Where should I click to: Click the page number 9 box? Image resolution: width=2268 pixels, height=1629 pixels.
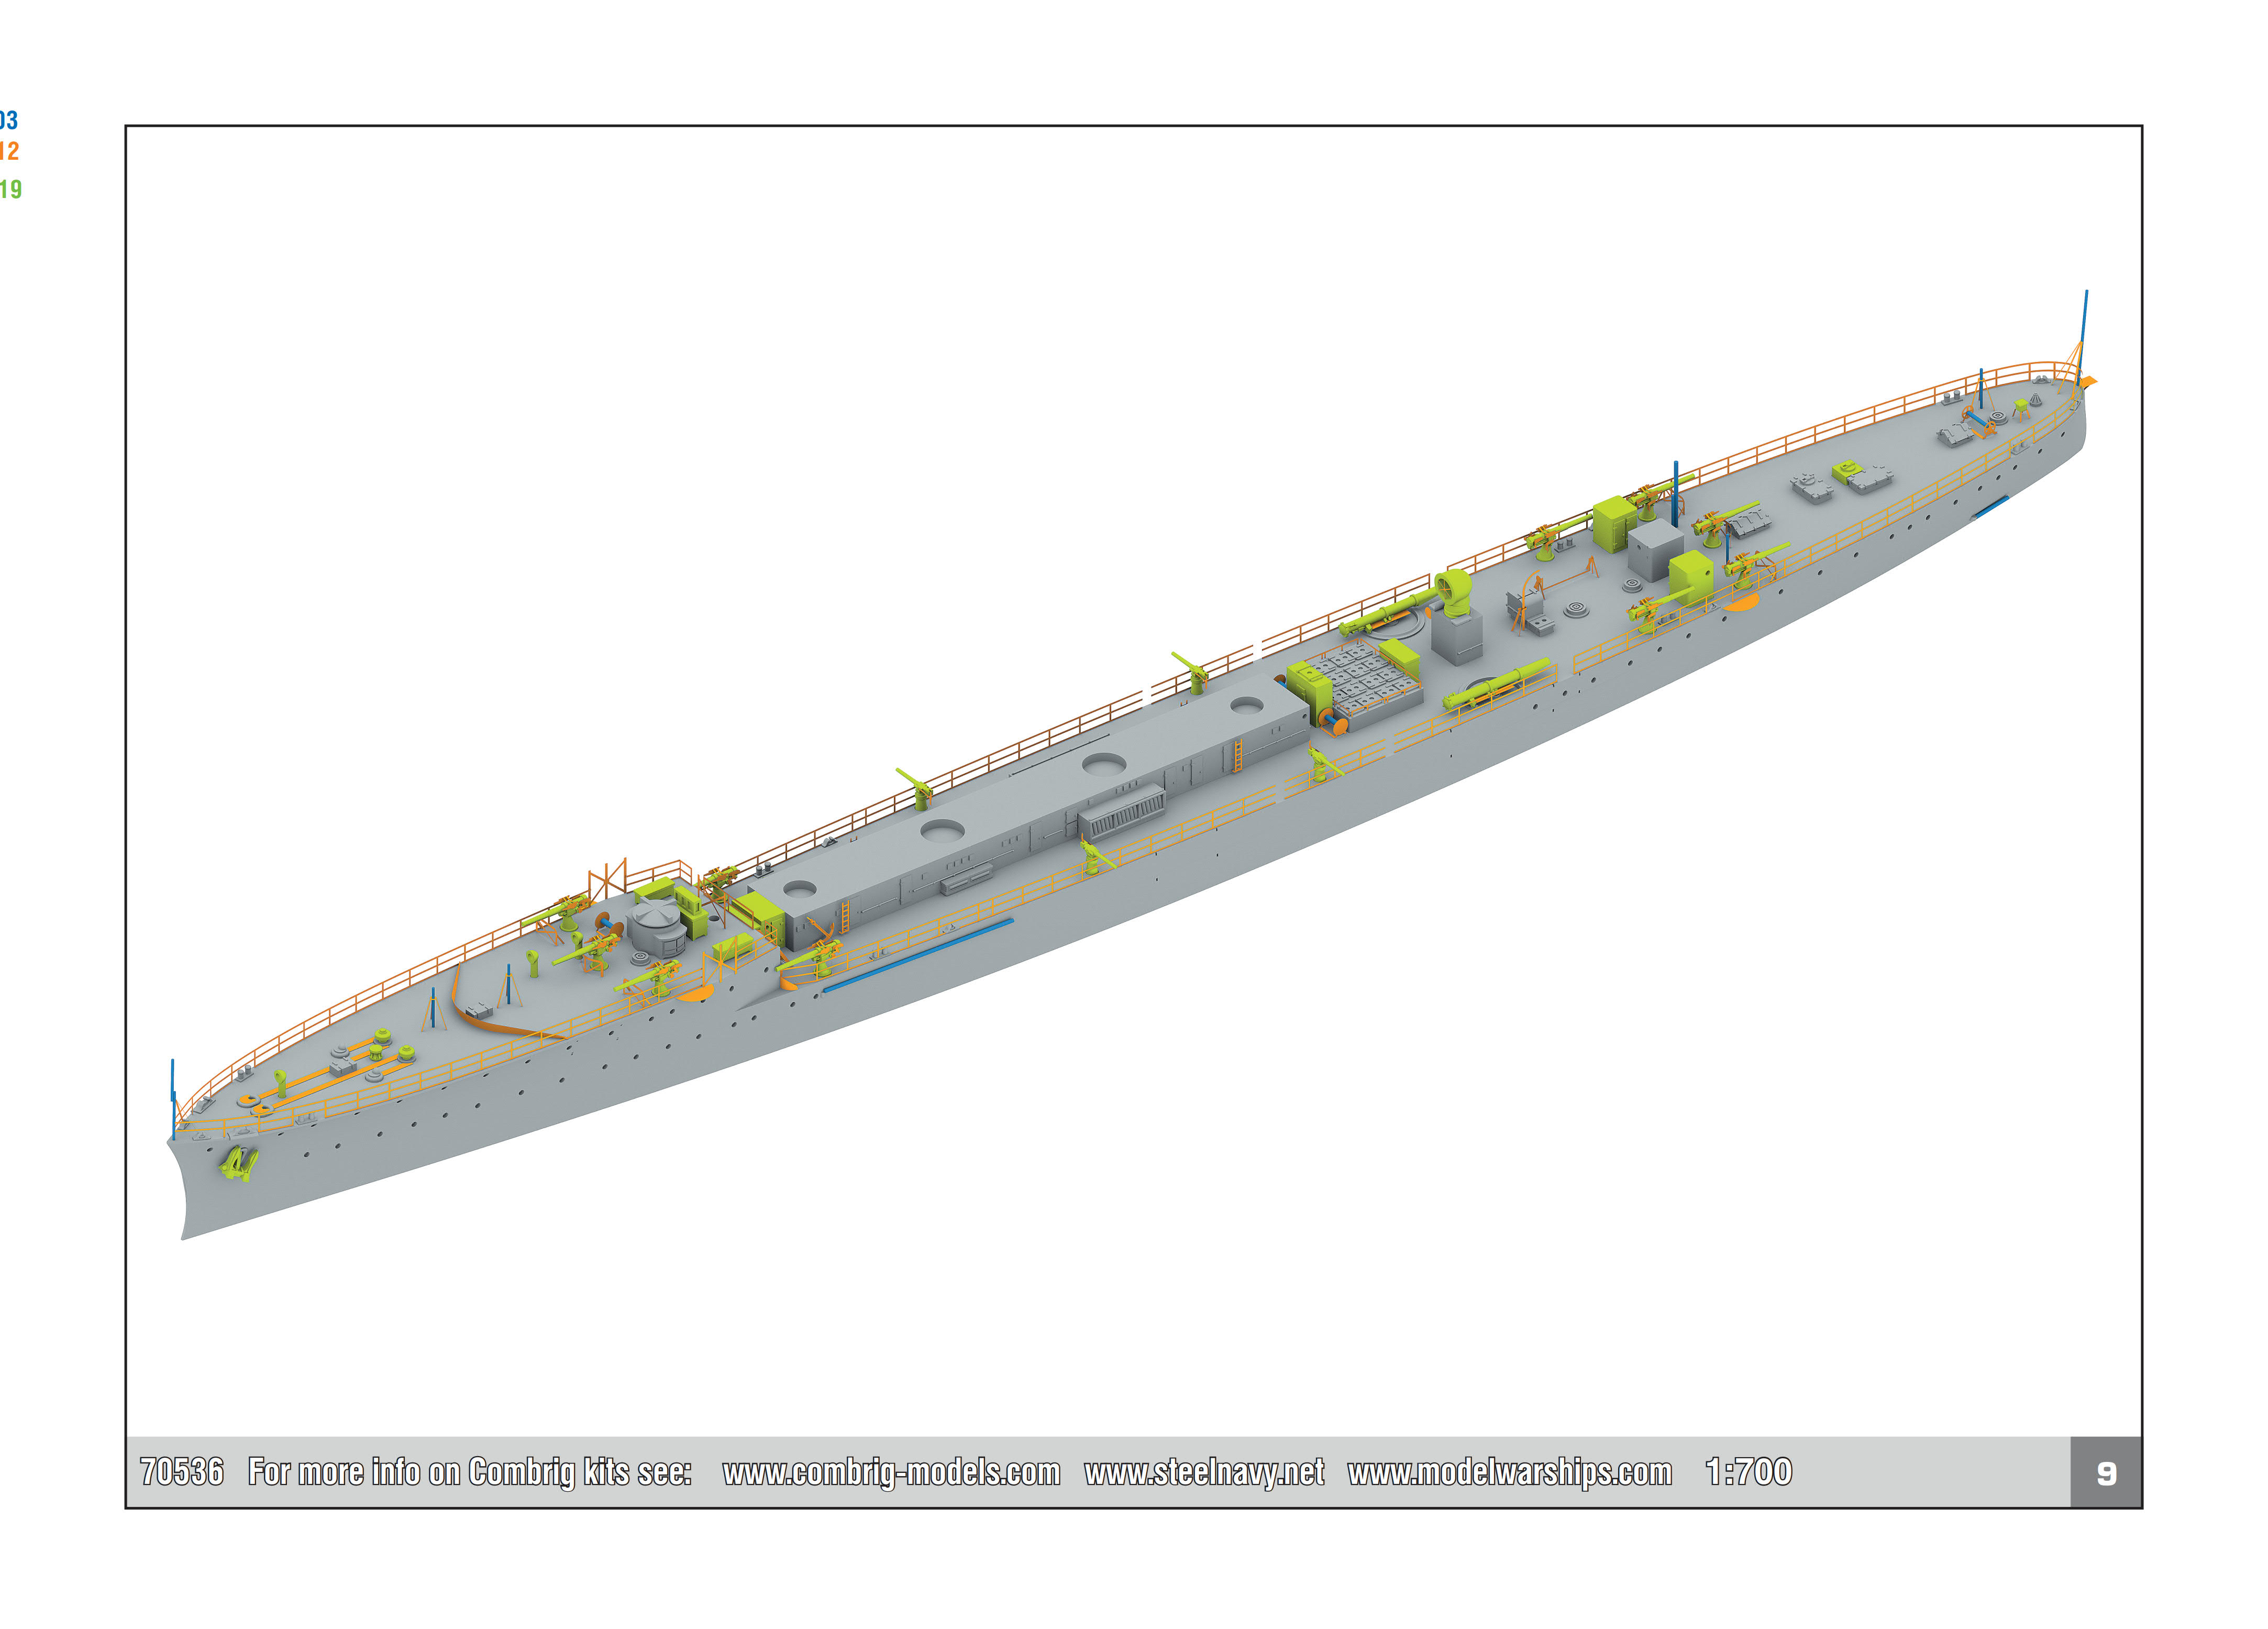[x=2105, y=1473]
